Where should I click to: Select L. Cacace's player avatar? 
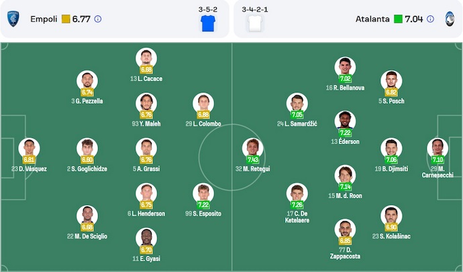146,58
